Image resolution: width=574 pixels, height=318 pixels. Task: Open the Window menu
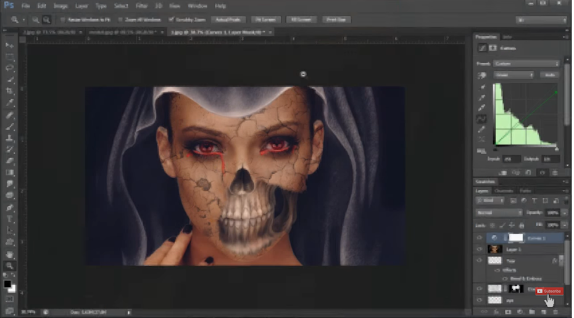coord(198,6)
